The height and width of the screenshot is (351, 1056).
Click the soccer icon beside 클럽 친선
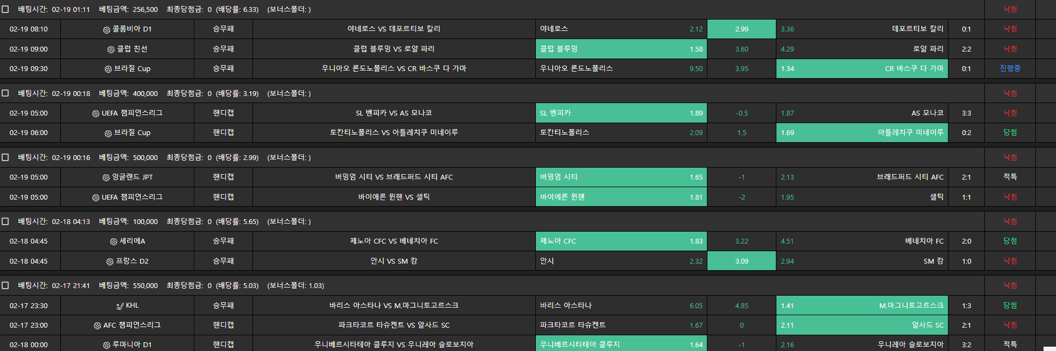111,49
